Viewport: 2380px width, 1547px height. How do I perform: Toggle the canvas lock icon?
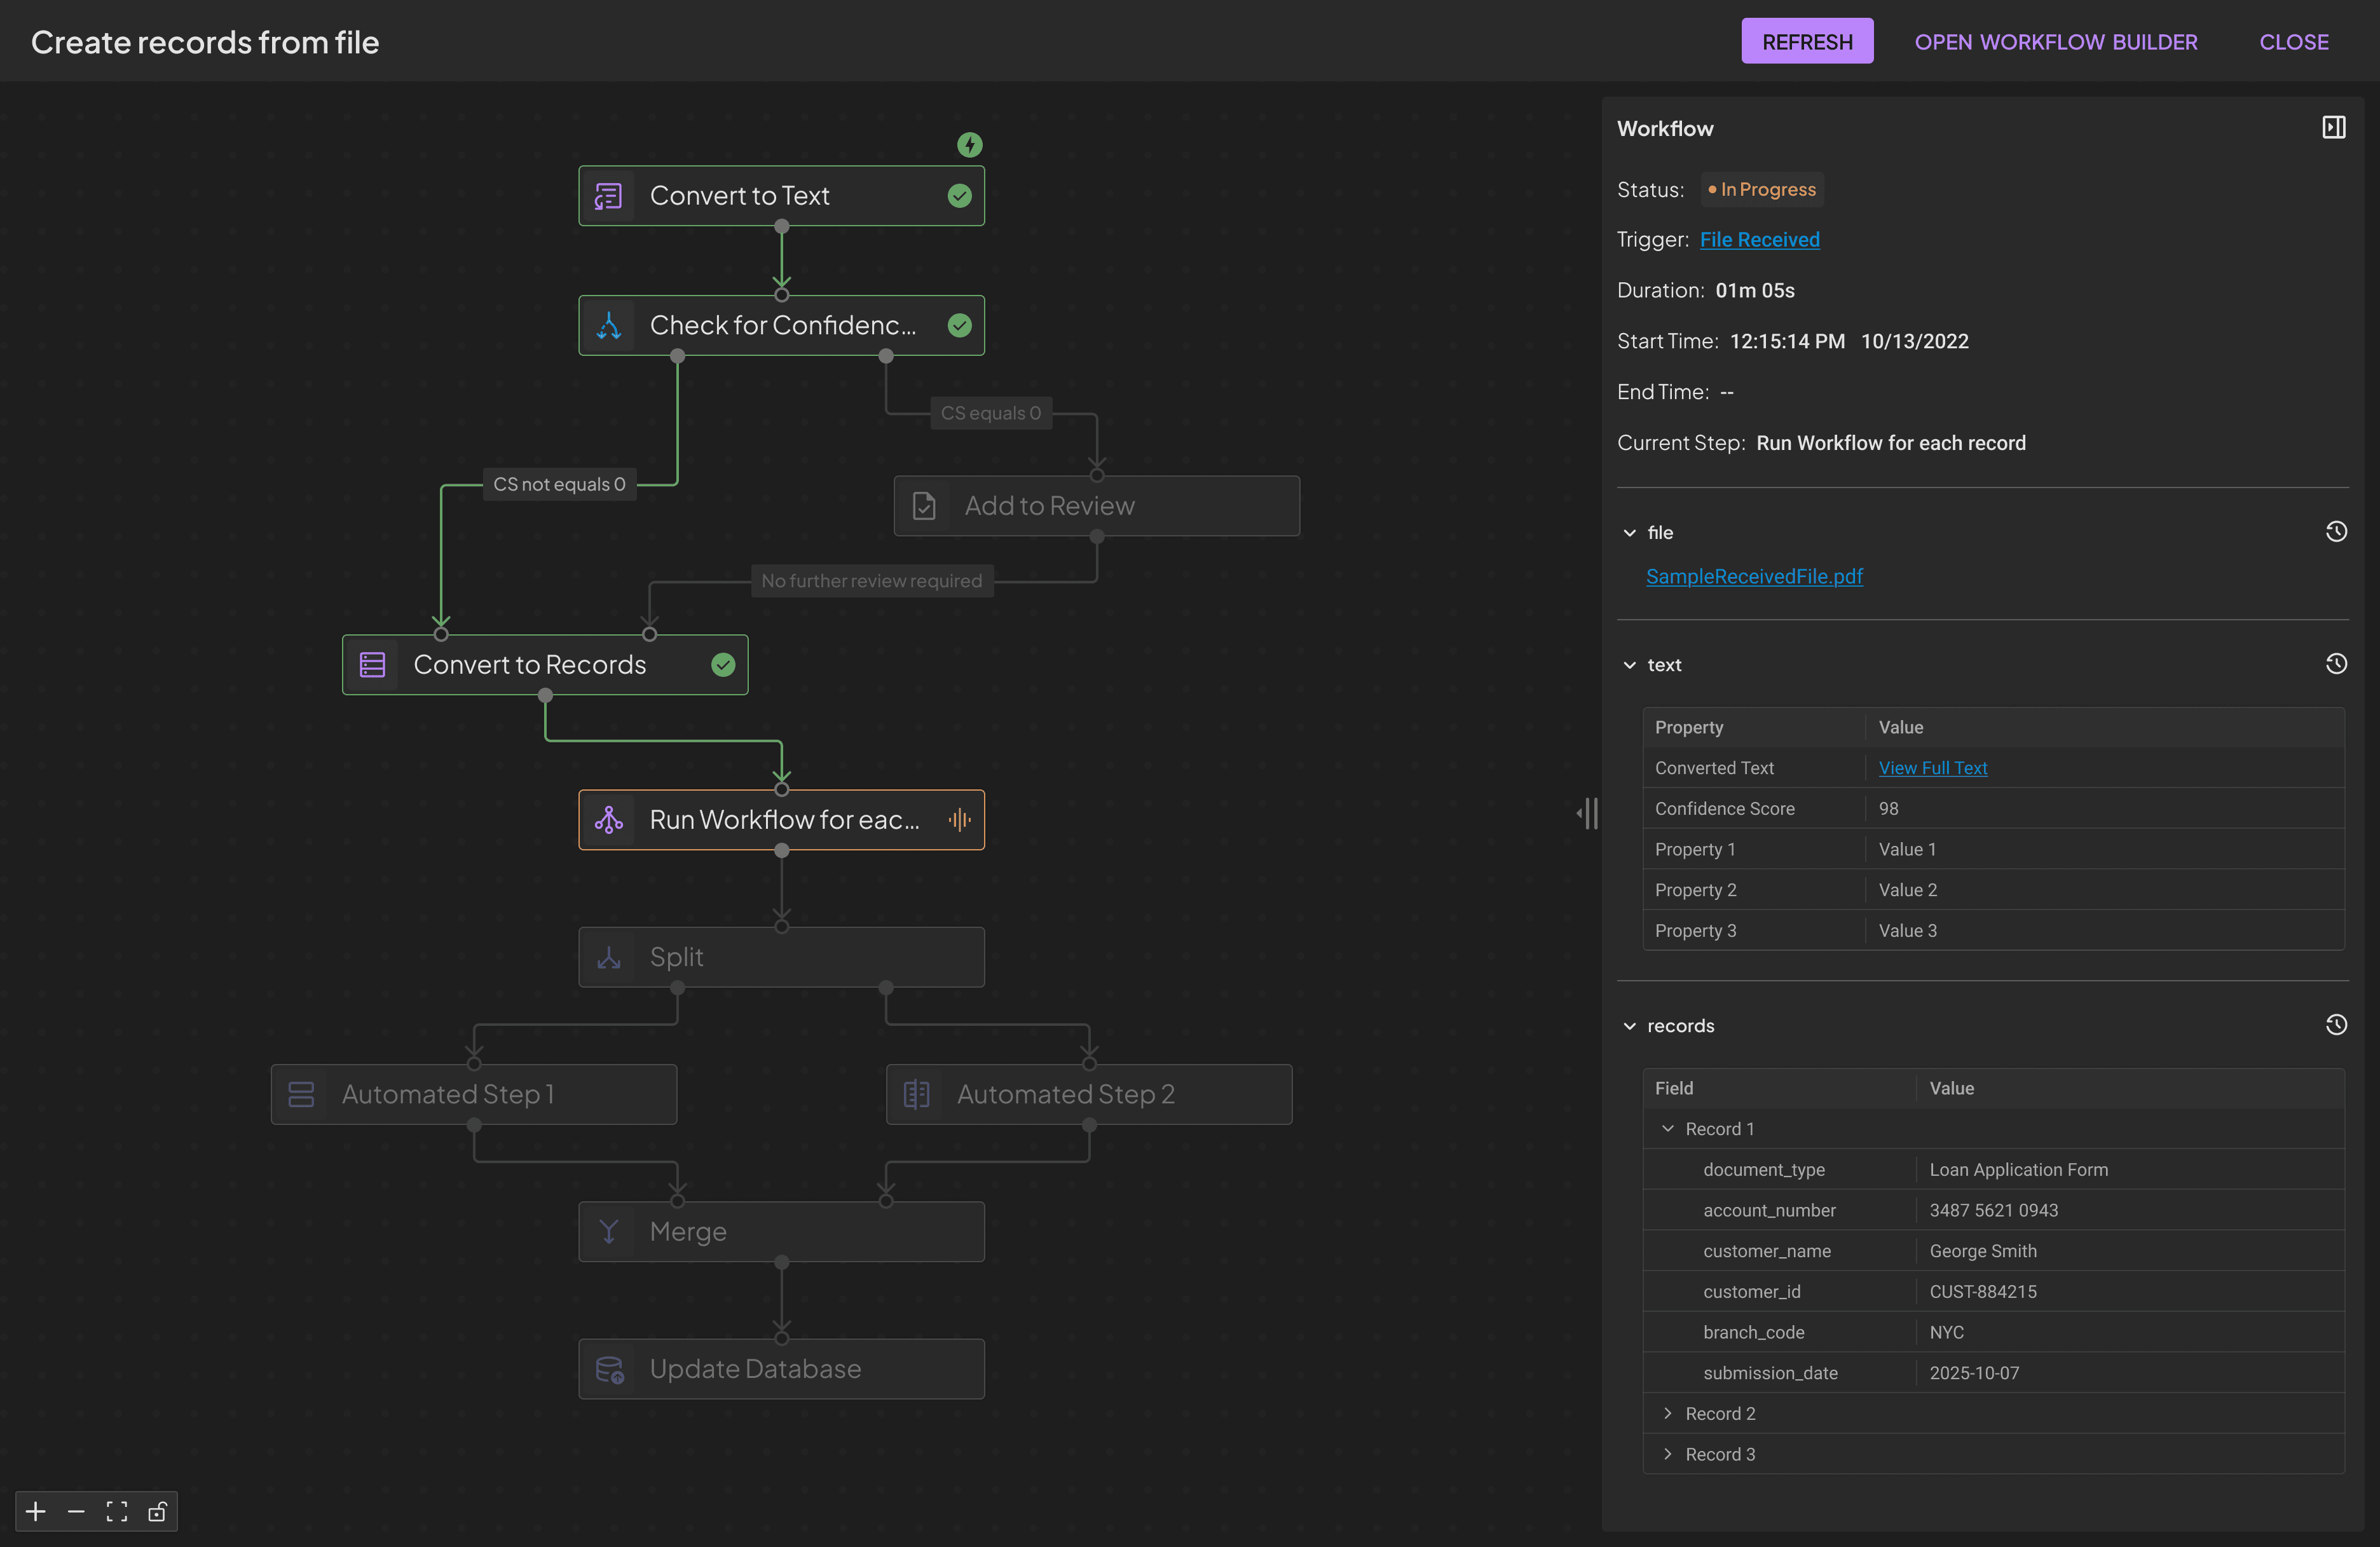coord(157,1512)
